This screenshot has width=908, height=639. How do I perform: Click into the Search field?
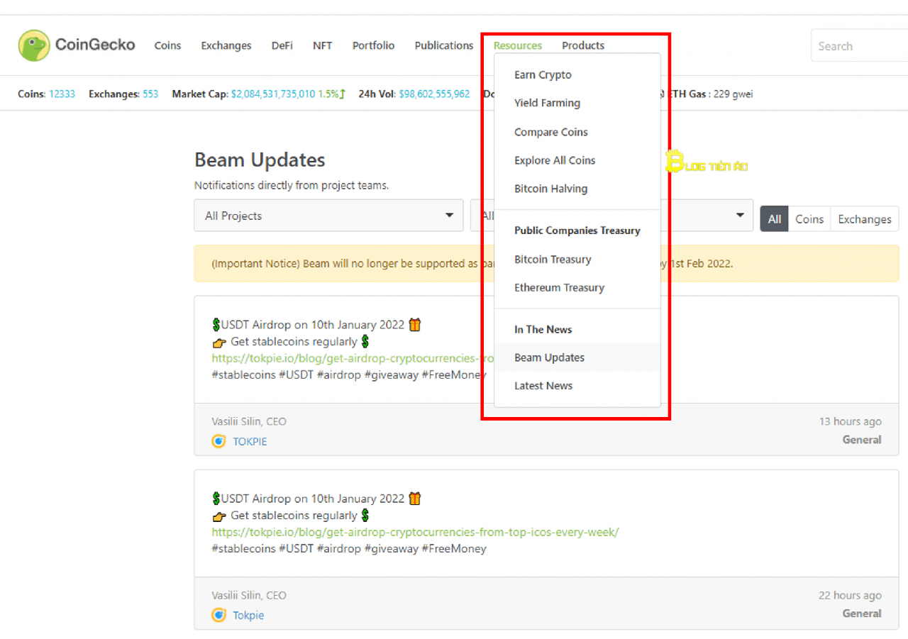[x=858, y=46]
